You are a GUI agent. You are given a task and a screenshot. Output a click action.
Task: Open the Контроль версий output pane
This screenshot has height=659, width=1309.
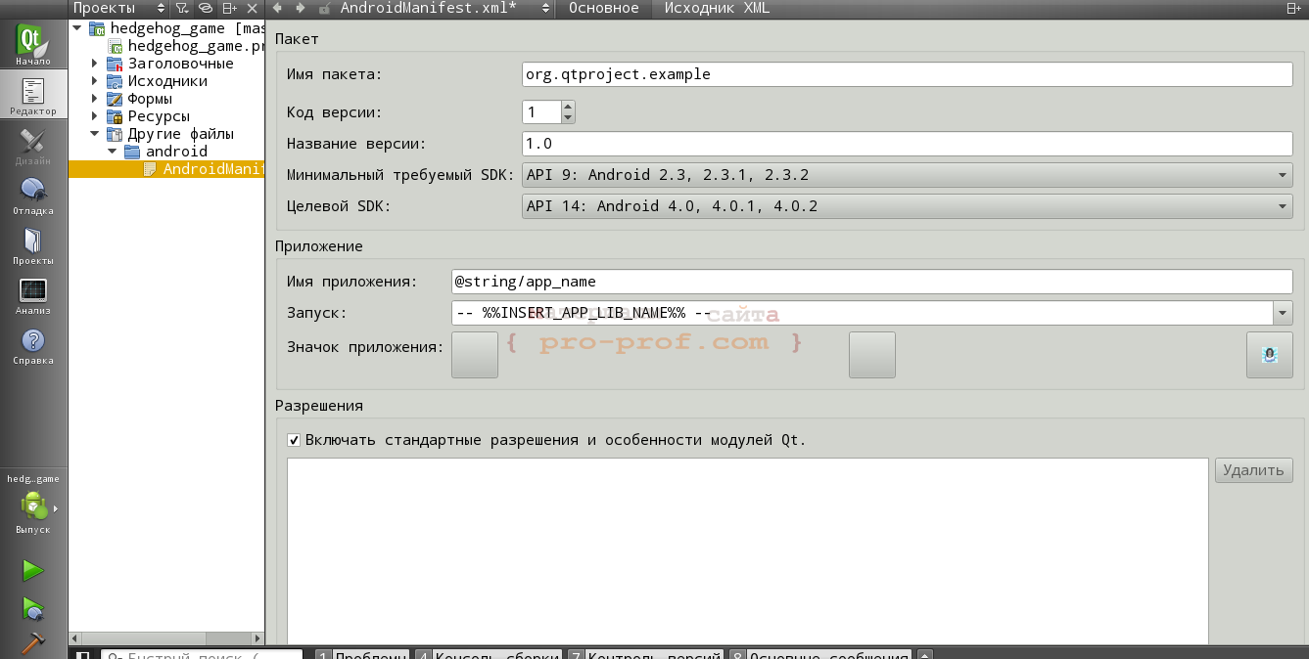pyautogui.click(x=646, y=655)
